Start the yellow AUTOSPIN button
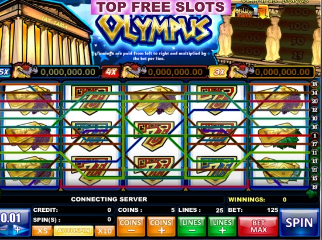 tap(73, 231)
